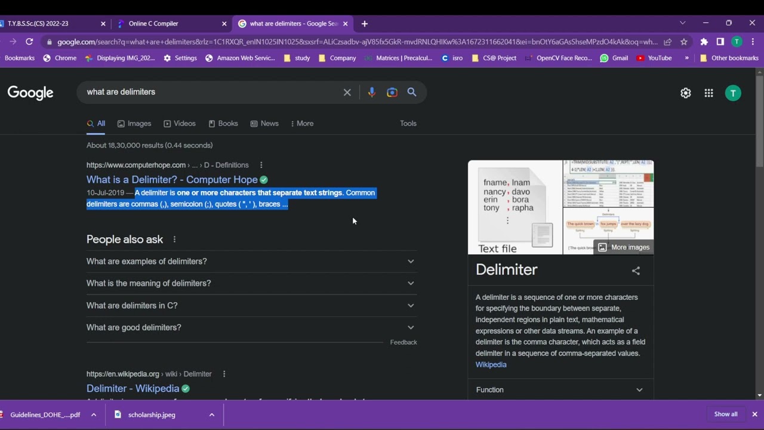Share the Delimiter knowledge panel
The image size is (764, 430).
tap(636, 271)
